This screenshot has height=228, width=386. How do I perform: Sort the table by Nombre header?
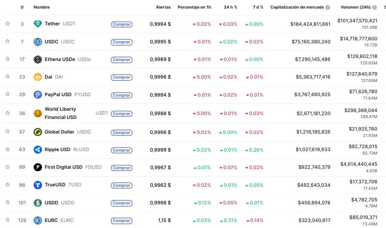pos(42,7)
